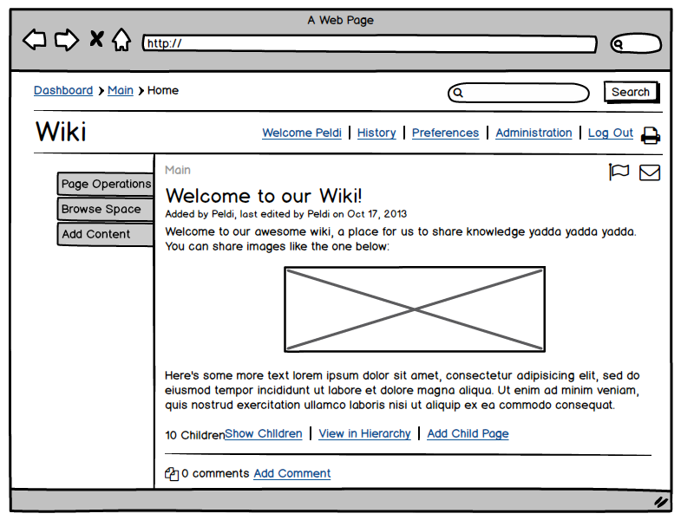The image size is (694, 520).
Task: Click the comments icon near 0 comments
Action: coord(172,474)
